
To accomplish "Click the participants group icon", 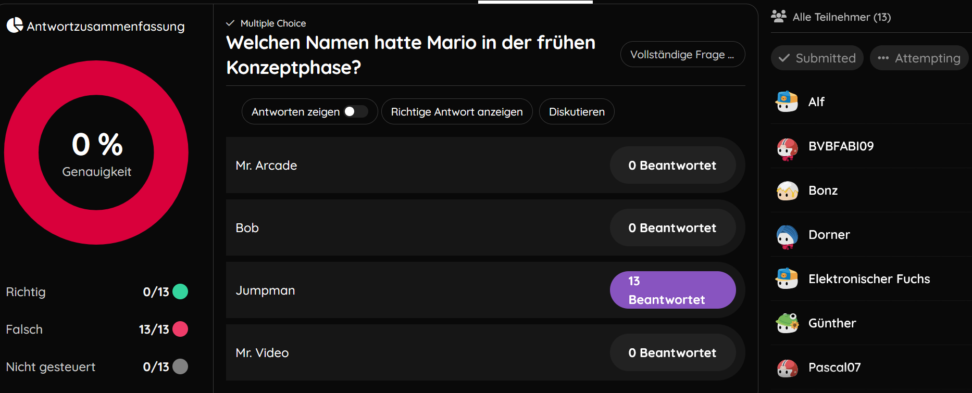I will click(779, 16).
